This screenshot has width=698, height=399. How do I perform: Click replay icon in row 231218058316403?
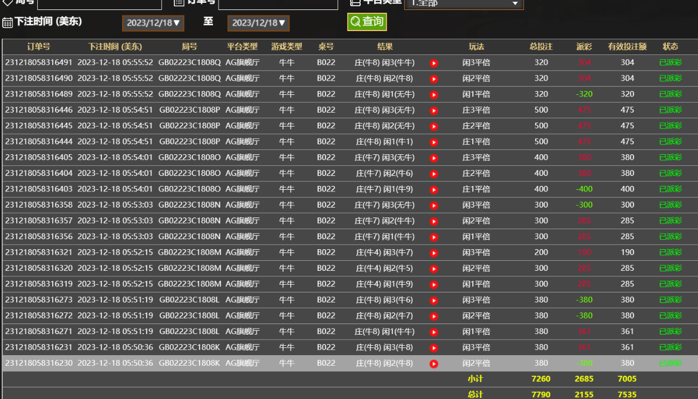pos(434,190)
